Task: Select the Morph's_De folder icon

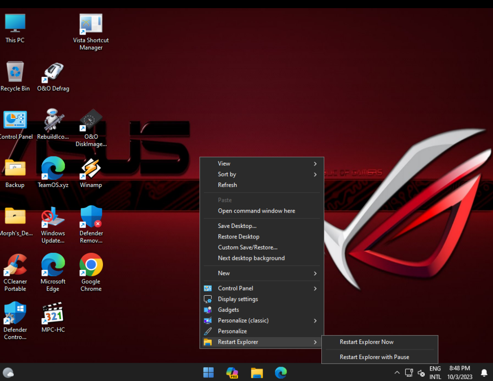Action: 15,222
